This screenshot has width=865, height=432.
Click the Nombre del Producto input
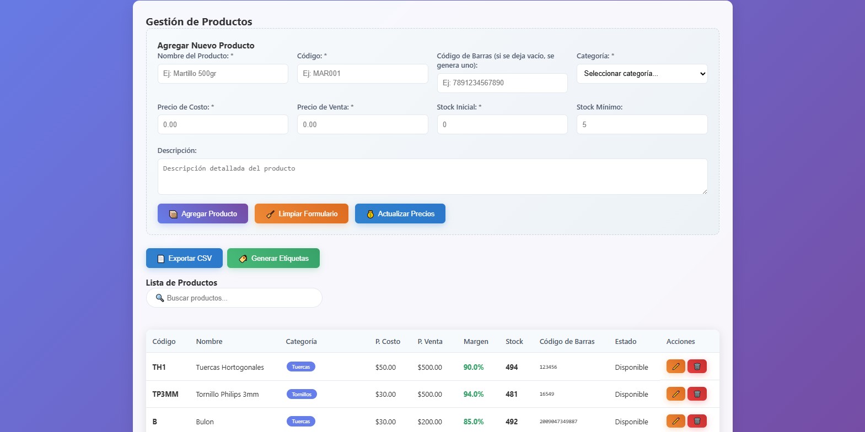coord(223,74)
